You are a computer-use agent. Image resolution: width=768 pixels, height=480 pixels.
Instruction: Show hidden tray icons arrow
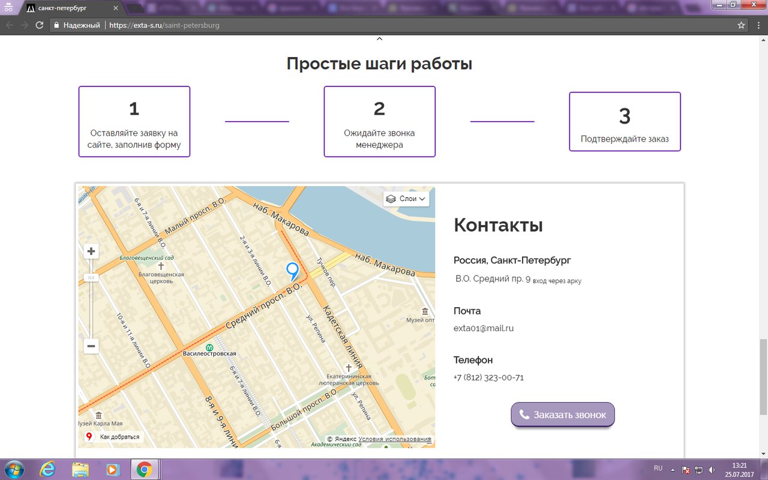(x=673, y=469)
